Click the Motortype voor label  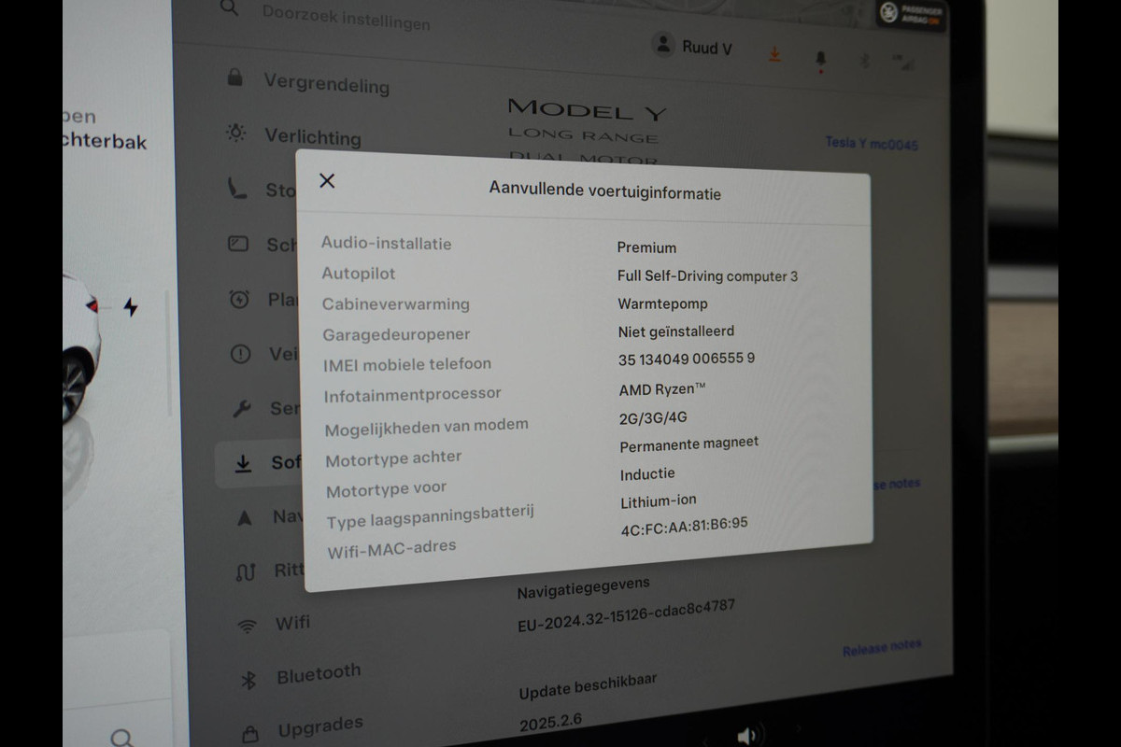387,489
